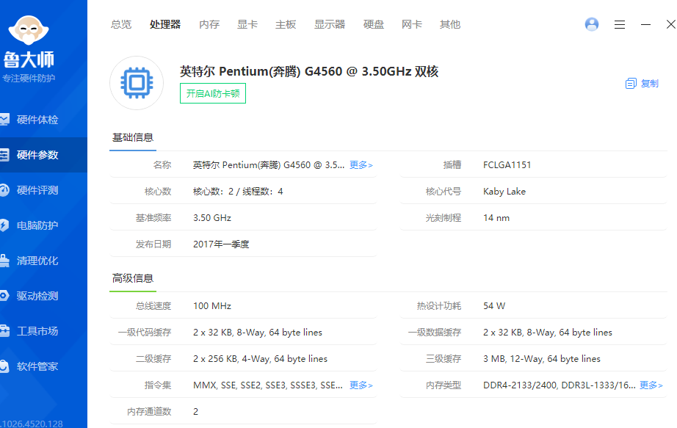Switch to the 硬盘 tab

374,24
